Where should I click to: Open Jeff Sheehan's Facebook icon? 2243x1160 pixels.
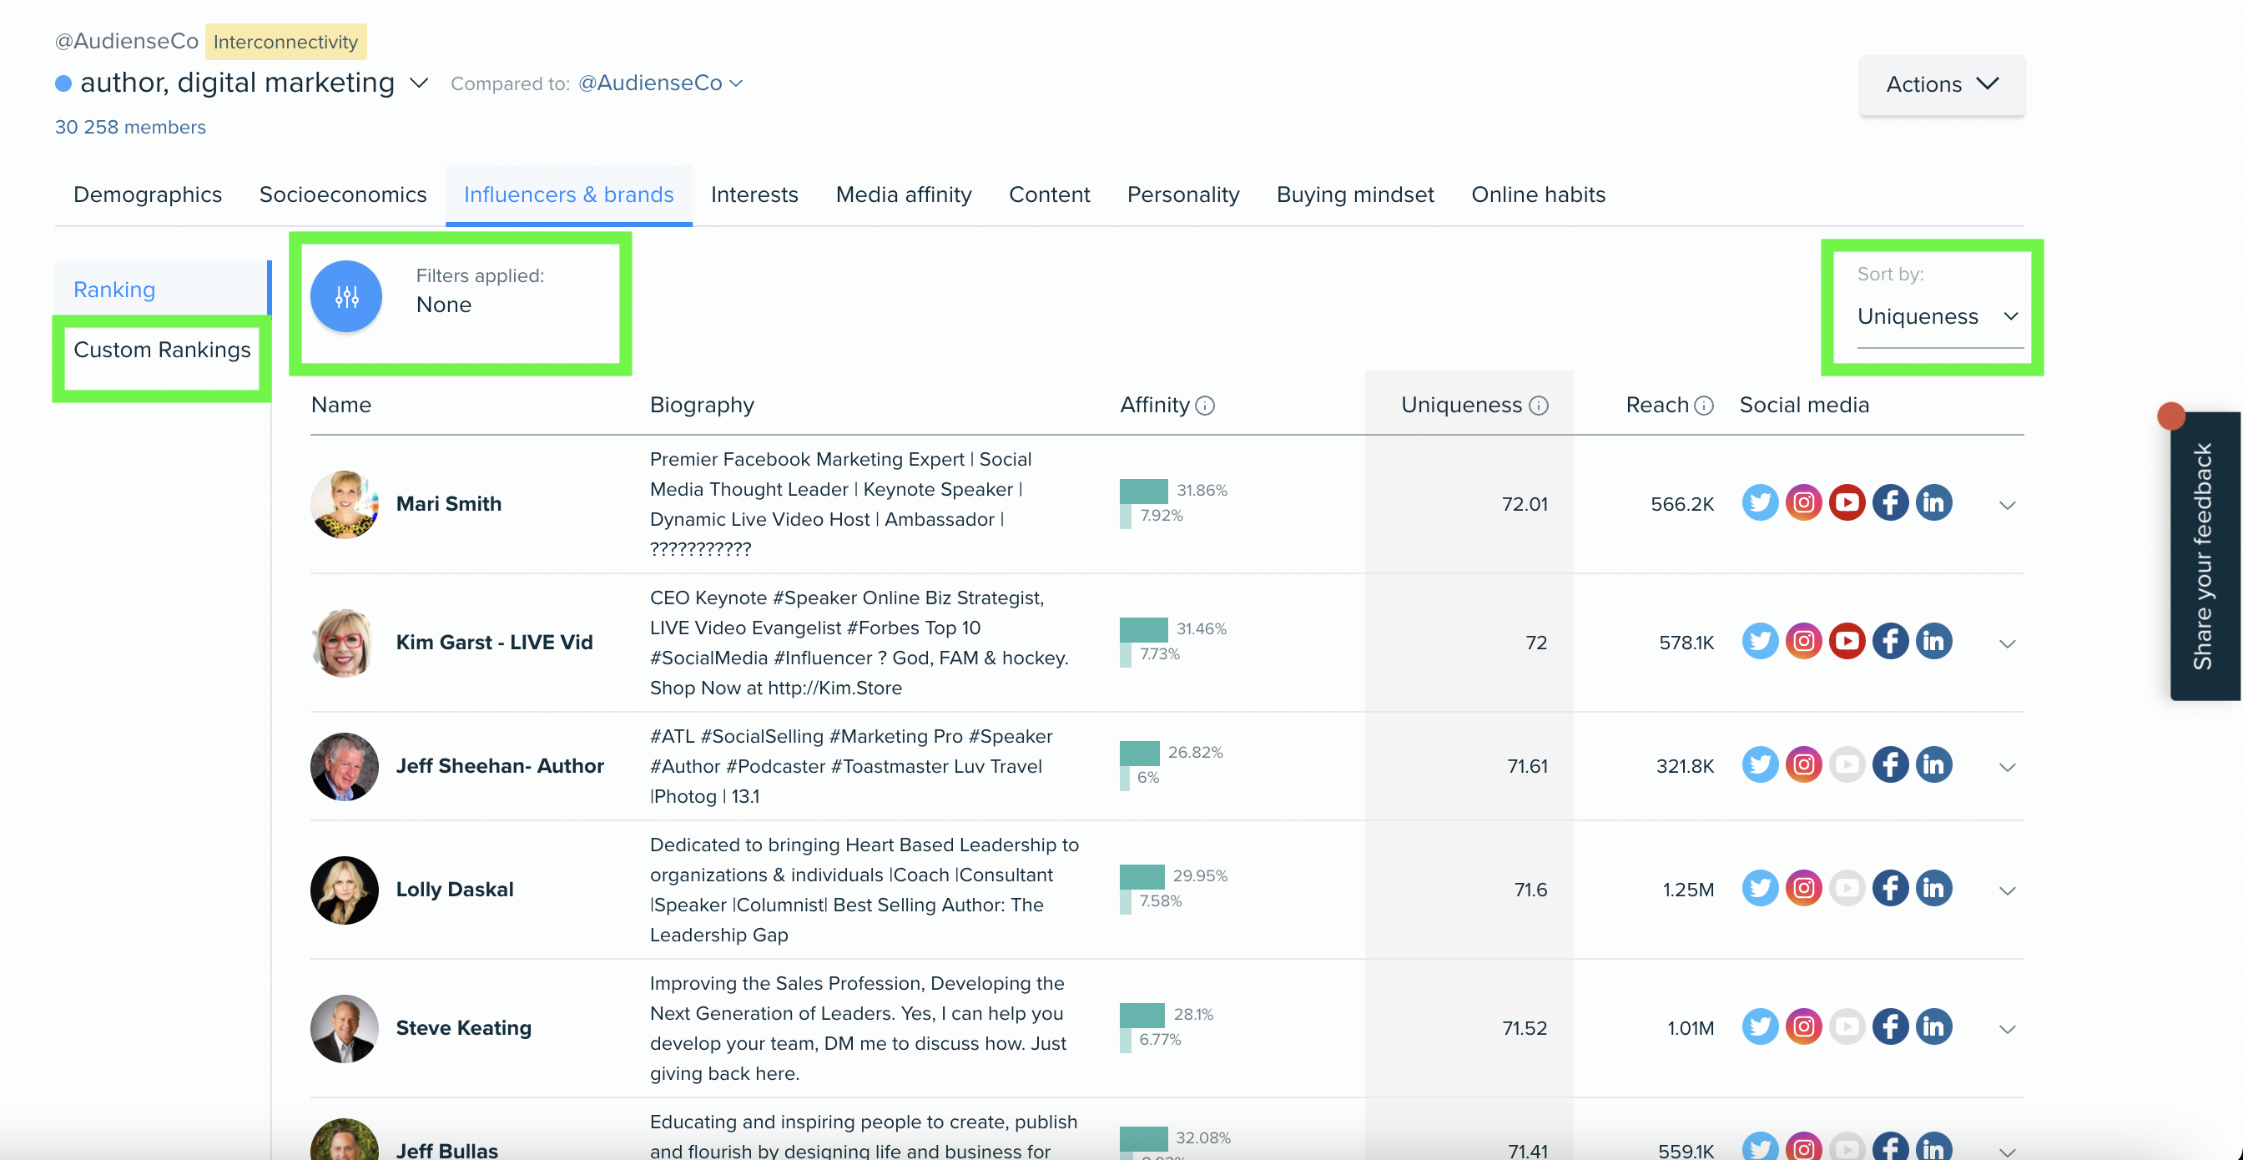pos(1890,764)
